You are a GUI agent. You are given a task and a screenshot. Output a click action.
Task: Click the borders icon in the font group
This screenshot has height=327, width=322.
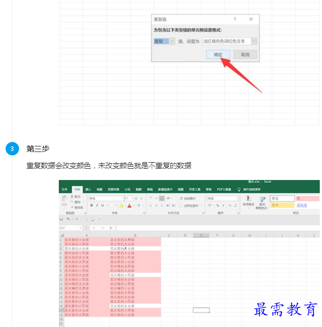[x=112, y=206]
